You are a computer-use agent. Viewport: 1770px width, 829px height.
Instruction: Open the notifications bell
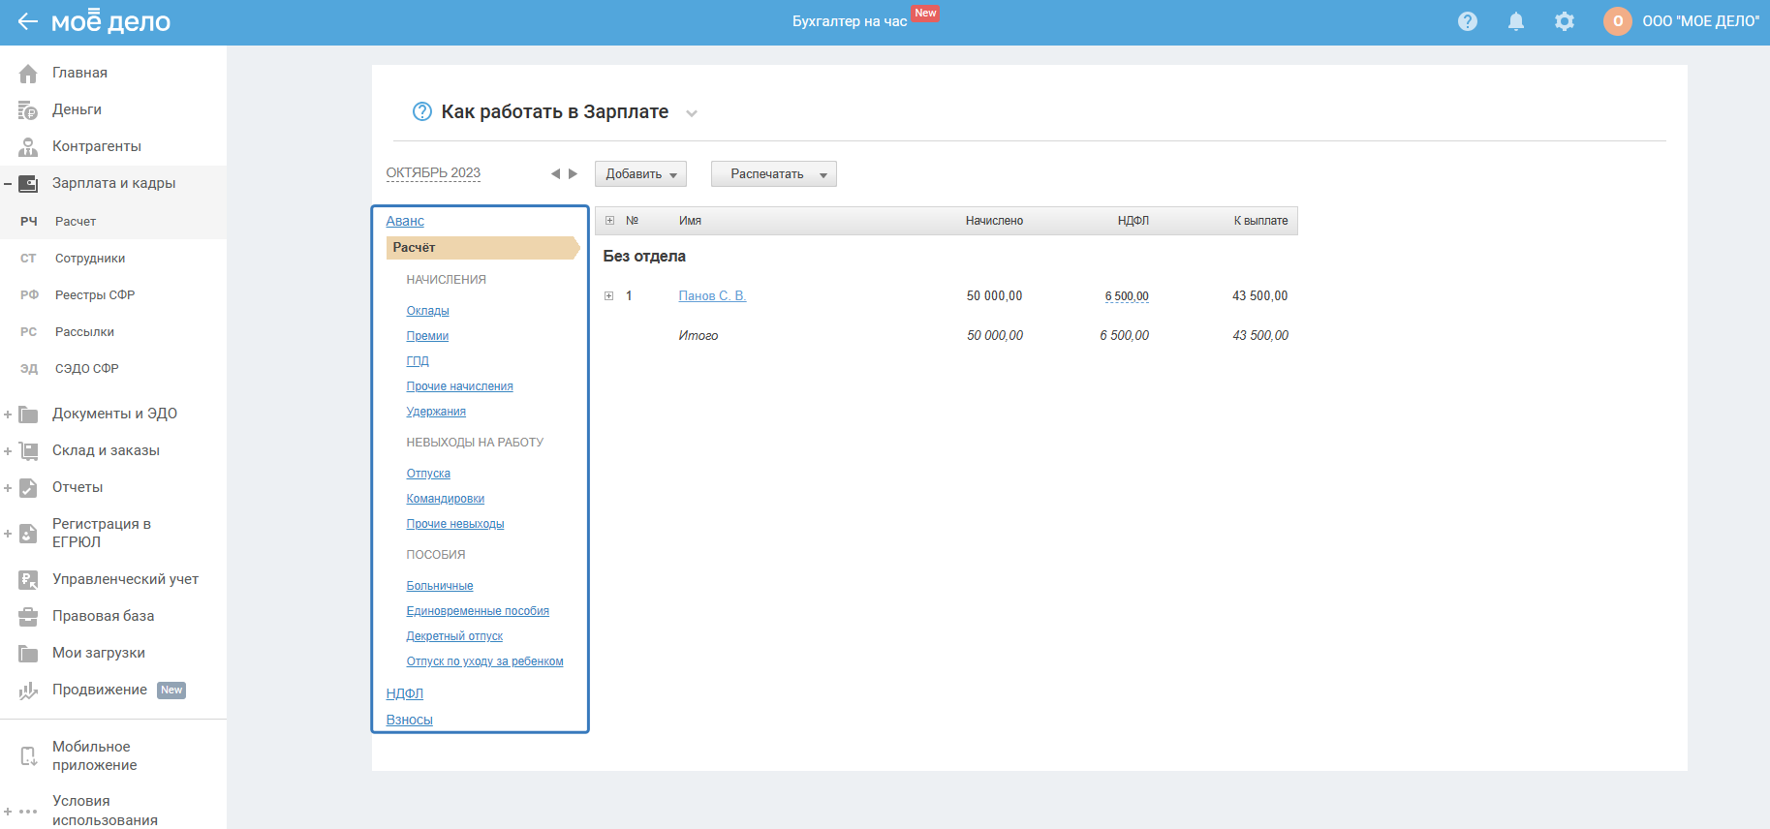[1515, 21]
